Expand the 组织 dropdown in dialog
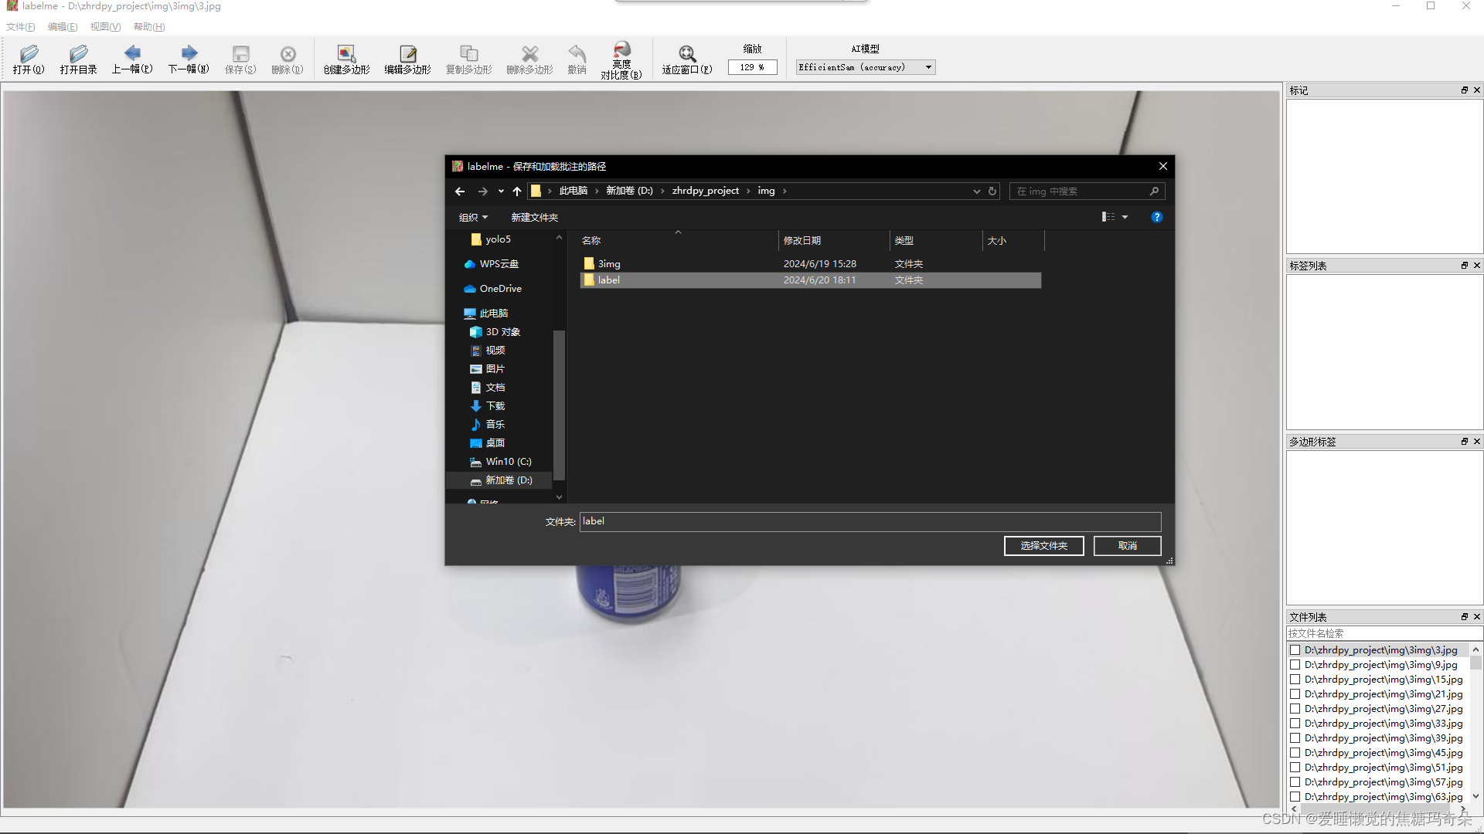 473,217
